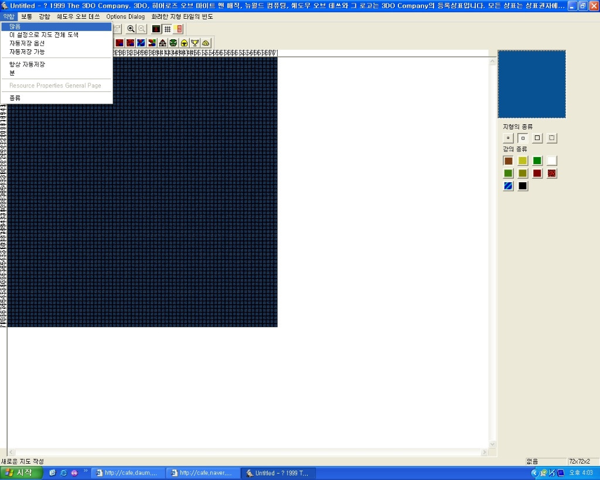600x480 pixels.
Task: Select the trophy artifact tool icon
Action: click(x=195, y=43)
